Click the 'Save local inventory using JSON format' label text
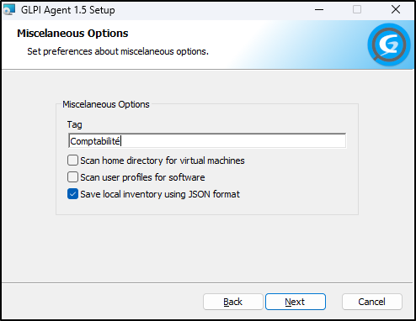This screenshot has width=416, height=321. (160, 194)
